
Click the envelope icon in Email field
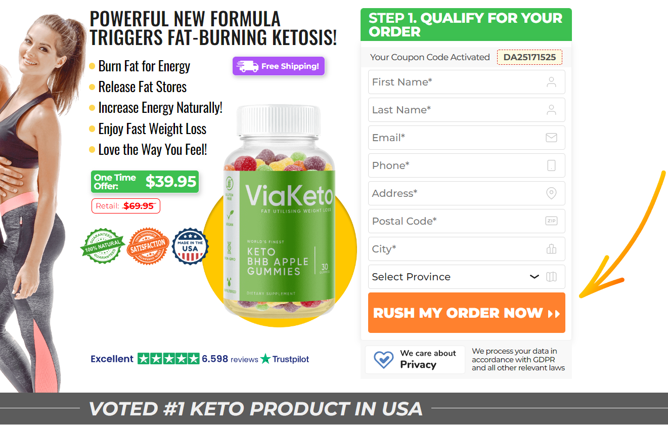click(551, 138)
